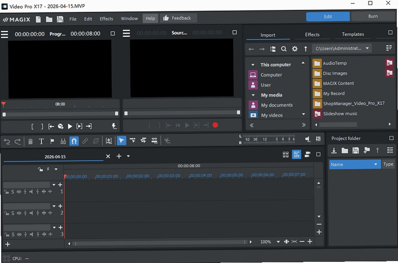398x263 pixels.
Task: Open track 2 options dropdown arrow
Action: [x=54, y=206]
